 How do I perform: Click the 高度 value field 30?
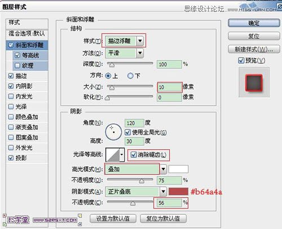pos(134,141)
